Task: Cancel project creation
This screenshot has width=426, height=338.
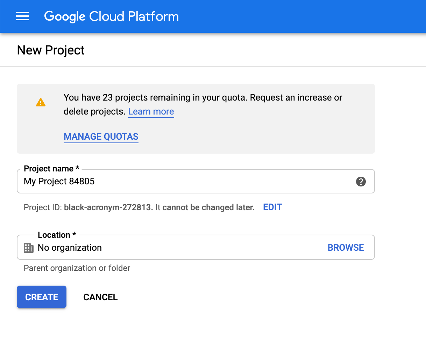Action: [x=100, y=297]
